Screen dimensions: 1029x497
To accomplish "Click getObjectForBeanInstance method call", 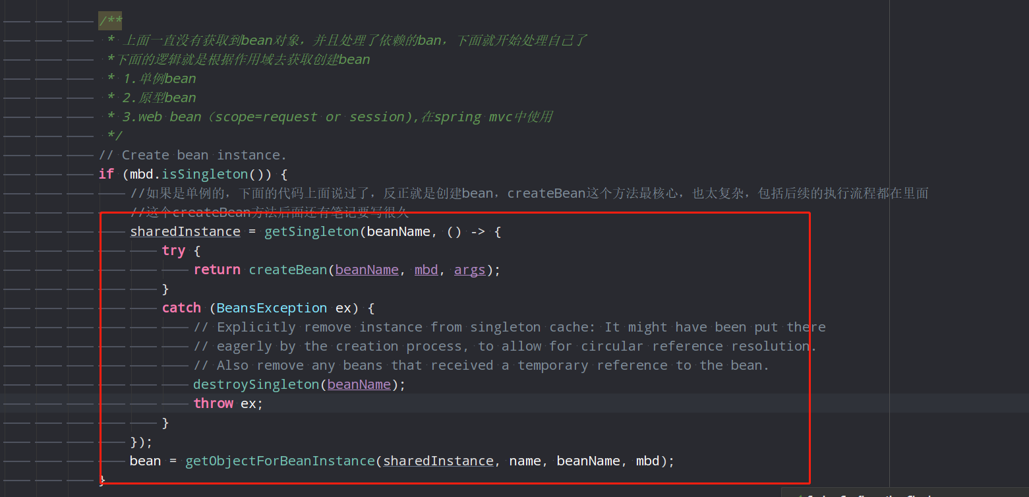I will click(279, 461).
